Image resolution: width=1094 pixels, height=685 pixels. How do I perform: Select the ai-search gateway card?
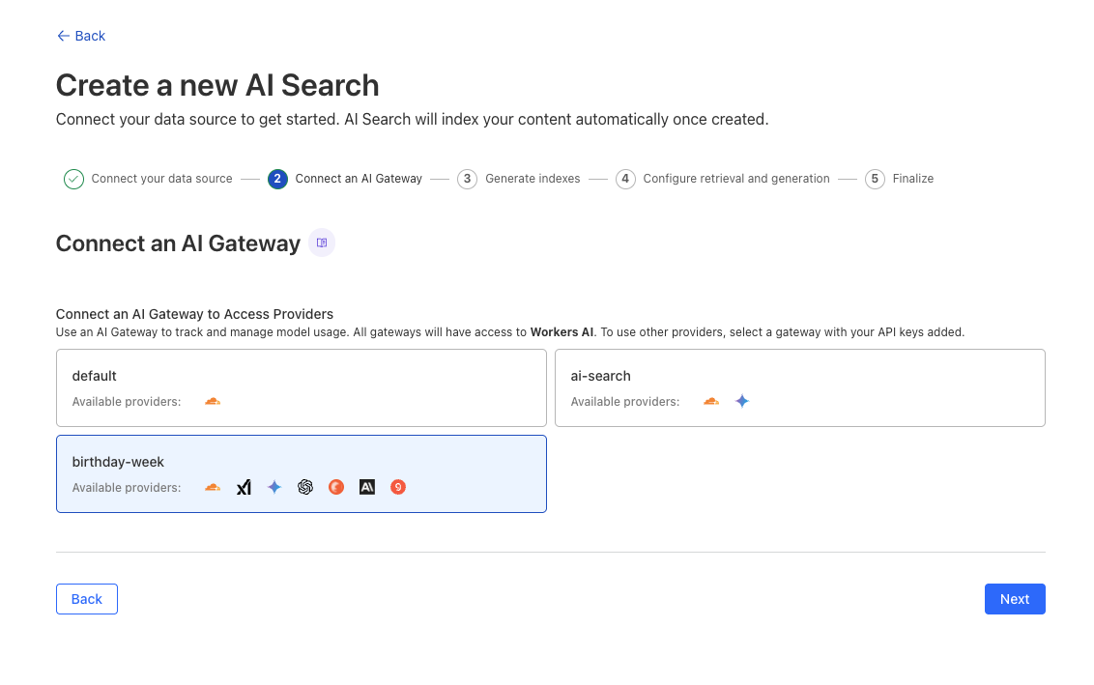coord(799,387)
